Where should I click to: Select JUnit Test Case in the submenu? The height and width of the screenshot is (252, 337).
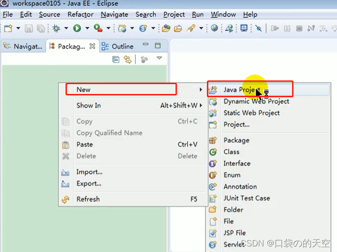coord(269,198)
